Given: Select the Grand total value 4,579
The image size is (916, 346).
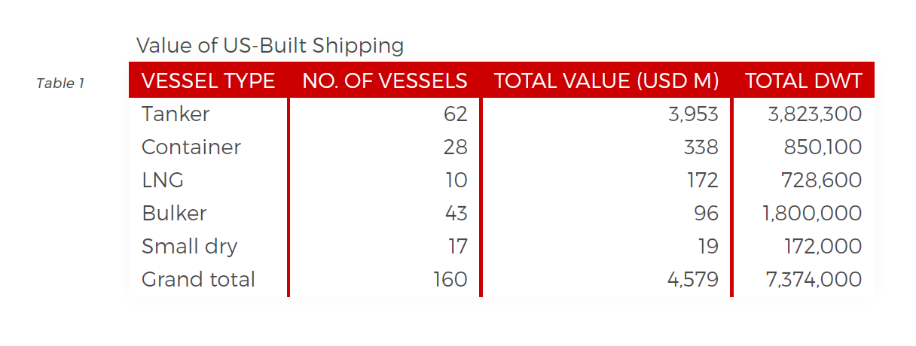Looking at the screenshot, I should tap(694, 280).
